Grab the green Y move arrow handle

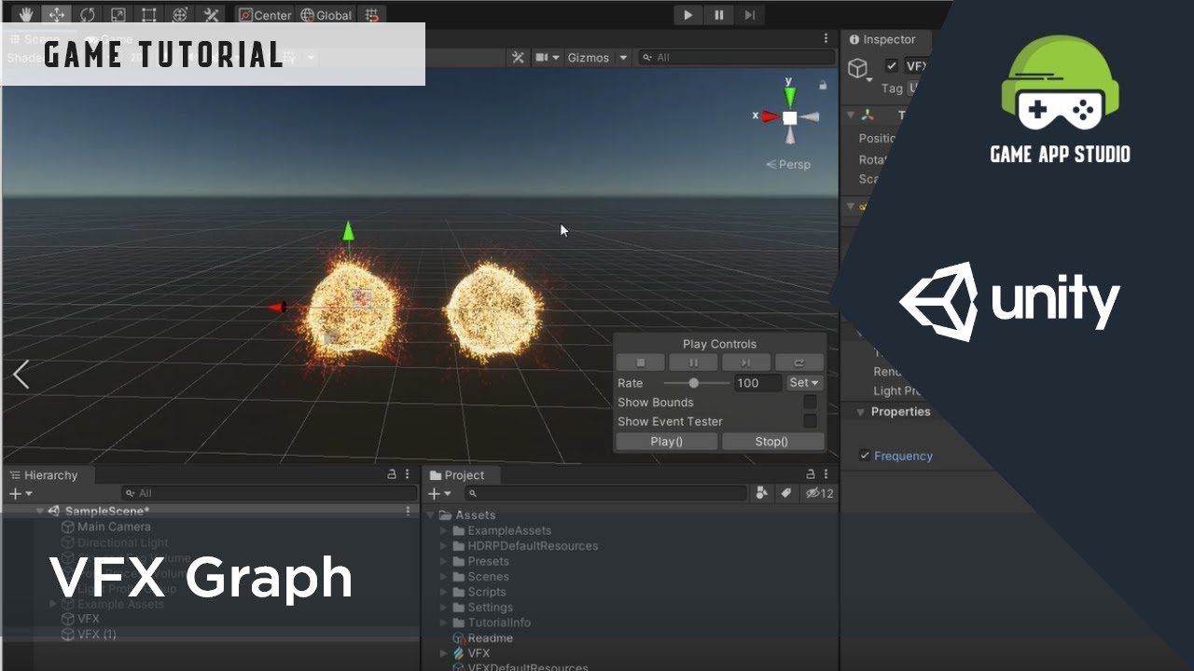click(x=349, y=231)
